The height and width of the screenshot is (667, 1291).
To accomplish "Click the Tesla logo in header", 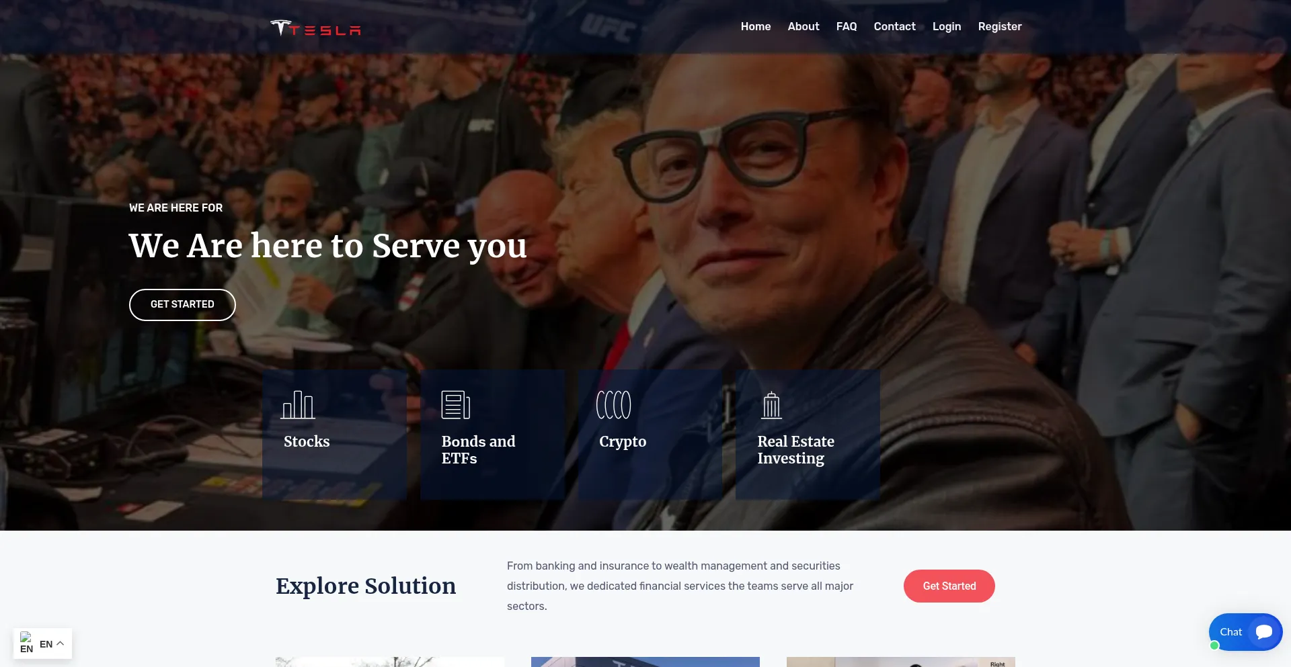I will tap(315, 28).
